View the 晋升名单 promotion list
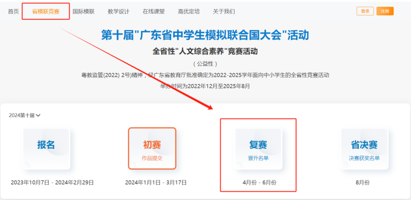The height and width of the screenshot is (200, 411). click(258, 158)
